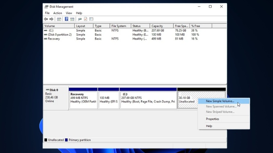Sort by the Volume column header
Image resolution: width=273 pixels, height=153 pixels.
click(59, 26)
